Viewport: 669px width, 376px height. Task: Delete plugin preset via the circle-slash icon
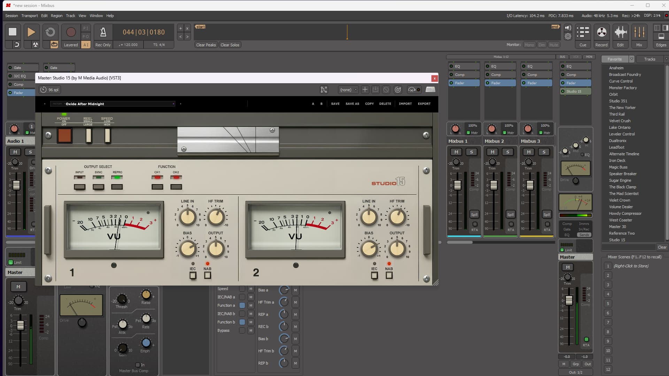(386, 90)
